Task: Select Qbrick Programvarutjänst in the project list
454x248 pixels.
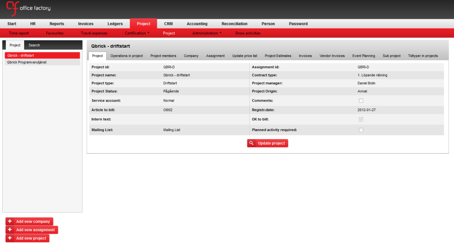Action: [x=42, y=62]
